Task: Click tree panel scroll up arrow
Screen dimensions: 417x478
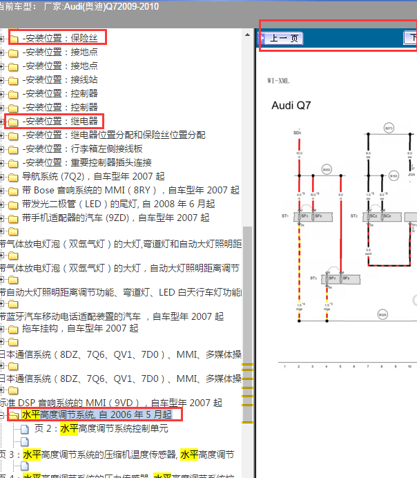Action: (248, 35)
